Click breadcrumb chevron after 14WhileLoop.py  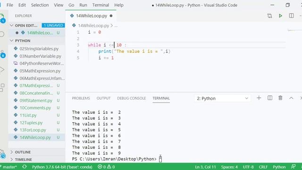[x=111, y=25]
